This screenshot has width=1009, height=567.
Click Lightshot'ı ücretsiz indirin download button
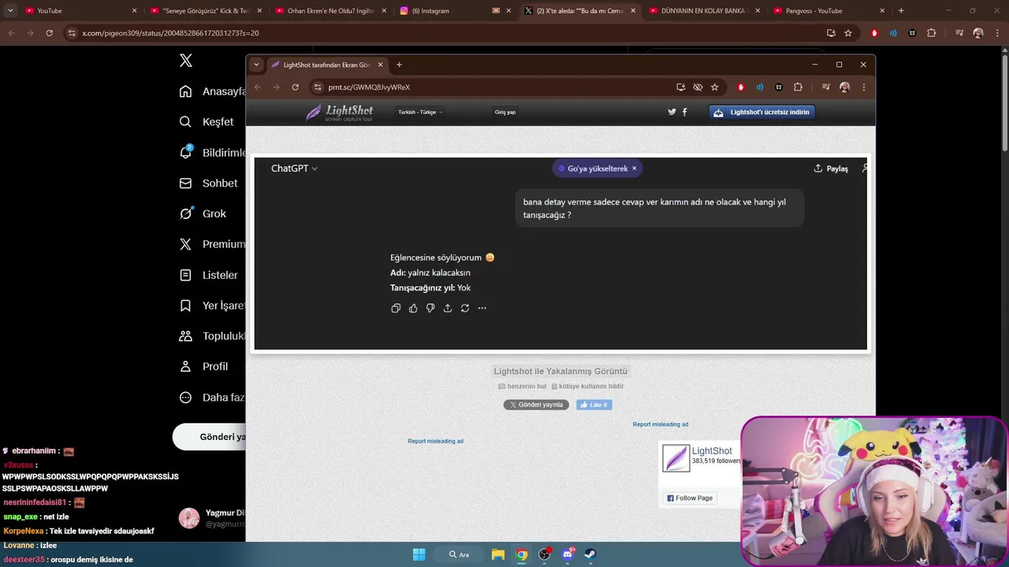(x=762, y=112)
